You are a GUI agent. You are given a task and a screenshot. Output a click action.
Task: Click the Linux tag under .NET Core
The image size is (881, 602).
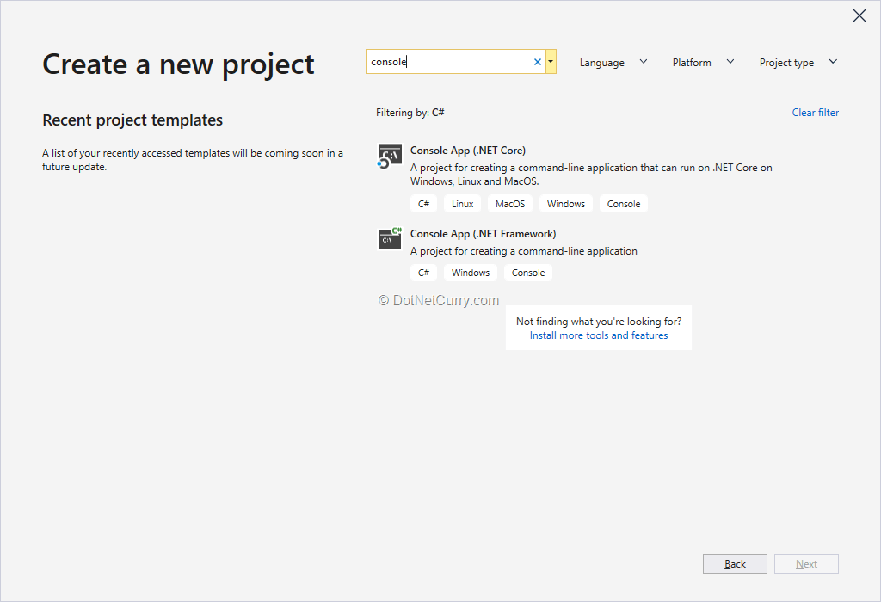coord(462,204)
